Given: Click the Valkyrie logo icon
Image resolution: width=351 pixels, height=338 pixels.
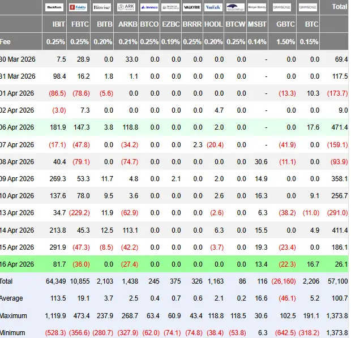Looking at the screenshot, I should pos(192,7).
